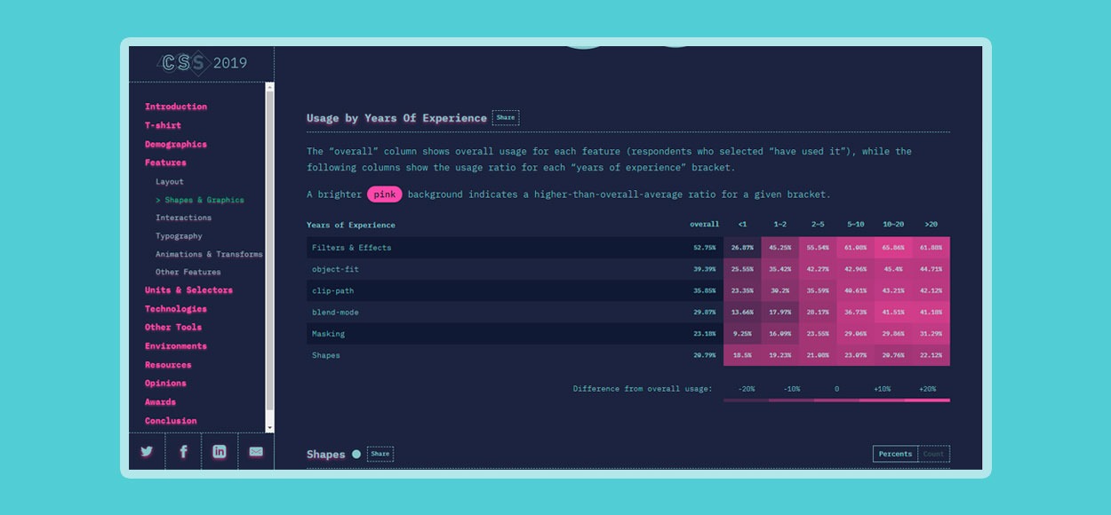Click the 2-5 years column header

[x=818, y=225]
